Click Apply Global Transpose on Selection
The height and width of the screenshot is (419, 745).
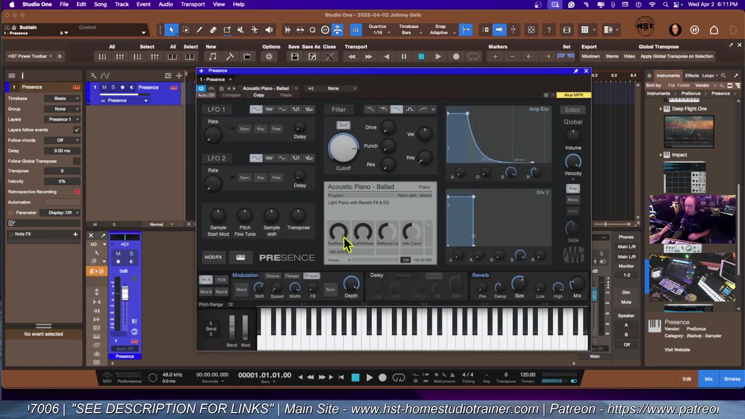[676, 56]
